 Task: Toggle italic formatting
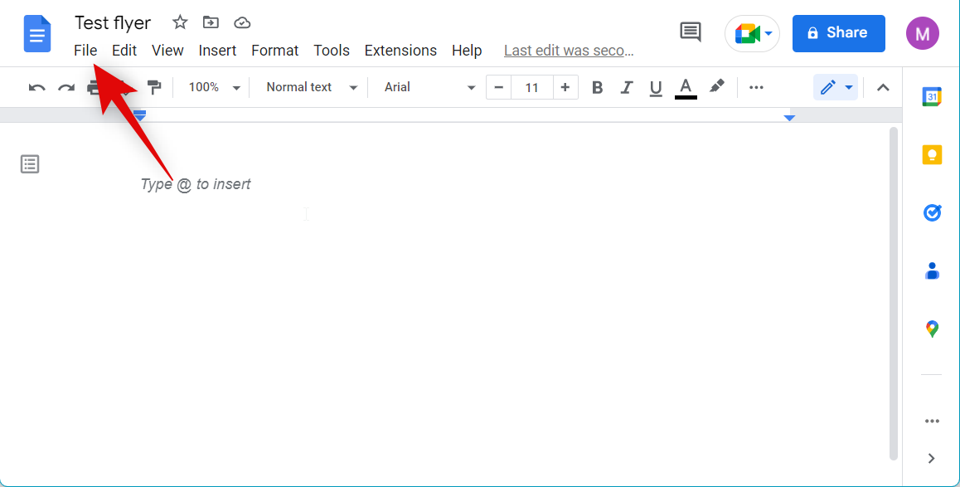[x=627, y=87]
